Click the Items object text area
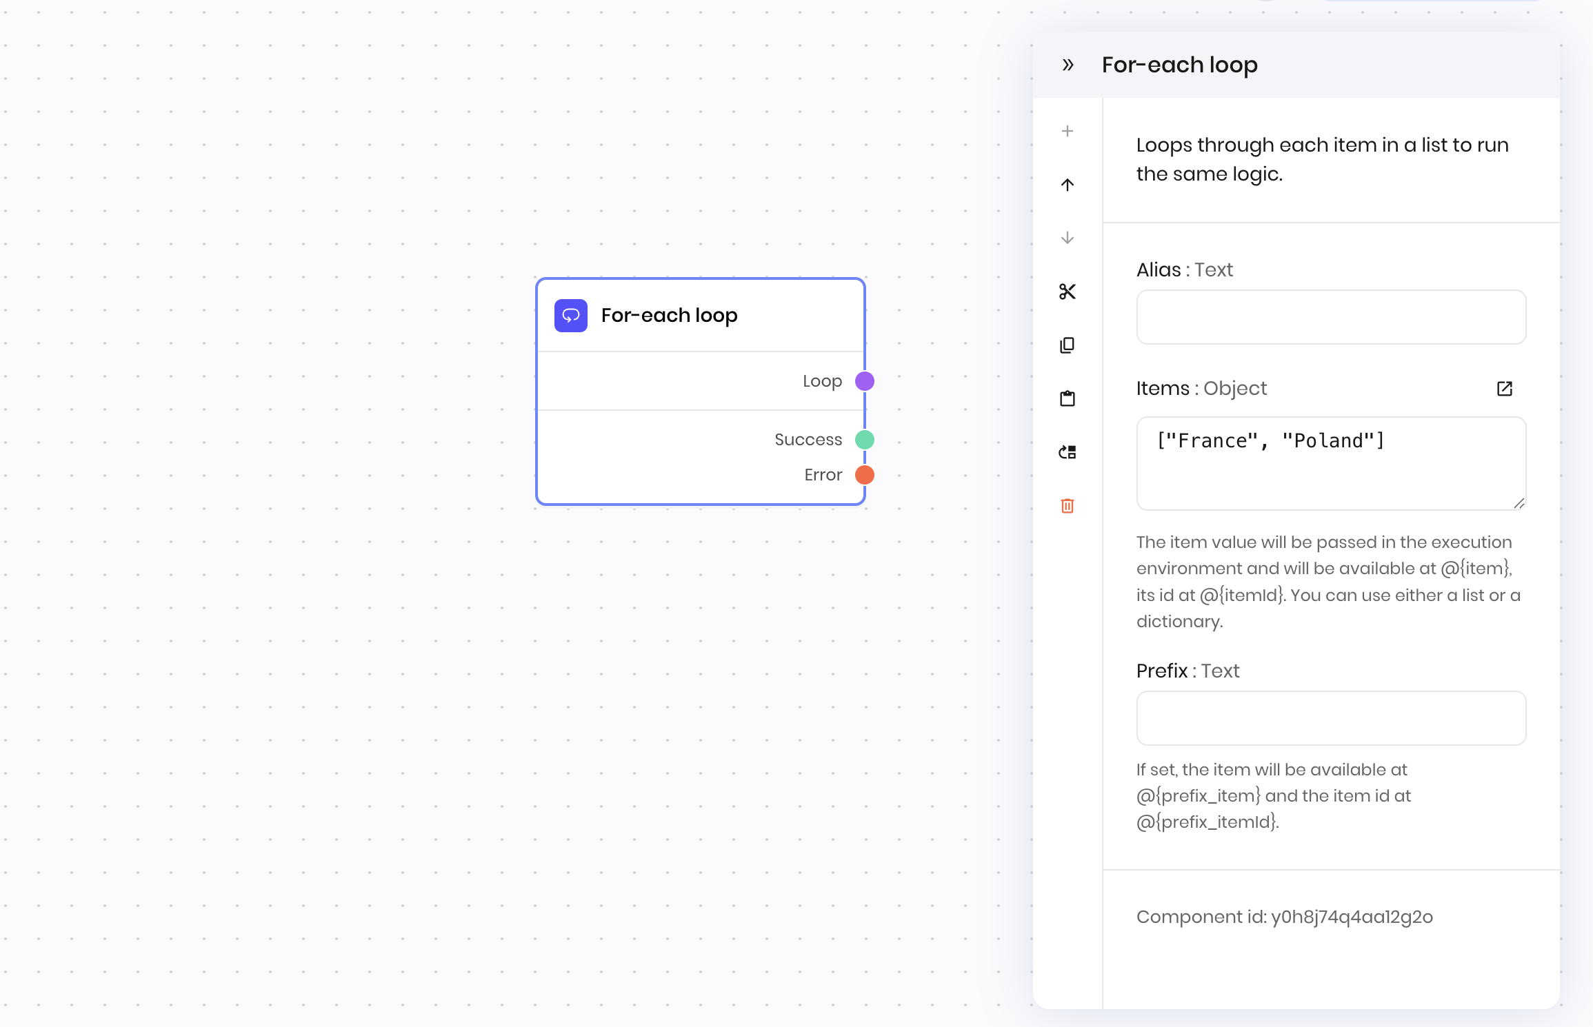Screen dimensions: 1593x1027 tap(1331, 463)
